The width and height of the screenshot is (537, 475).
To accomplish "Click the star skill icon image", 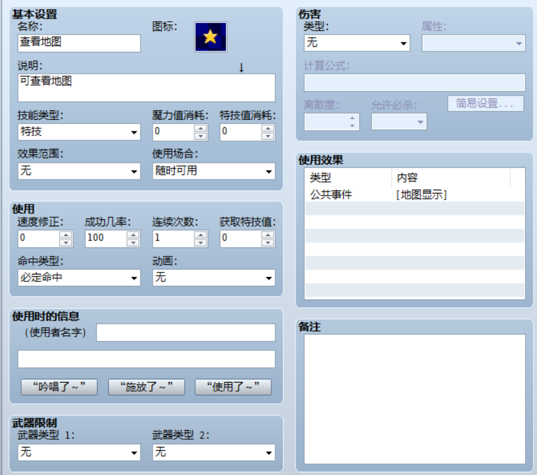I will (x=210, y=37).
